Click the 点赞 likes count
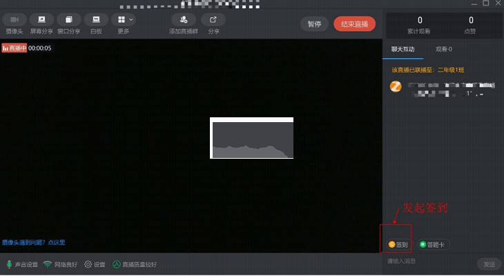This screenshot has height=276, width=504. pyautogui.click(x=471, y=25)
